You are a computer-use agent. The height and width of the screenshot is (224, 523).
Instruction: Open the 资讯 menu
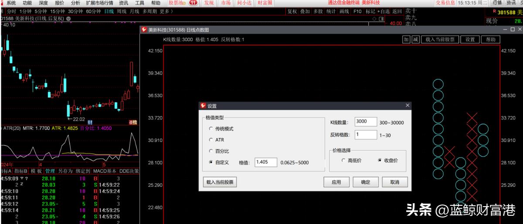pyautogui.click(x=123, y=3)
